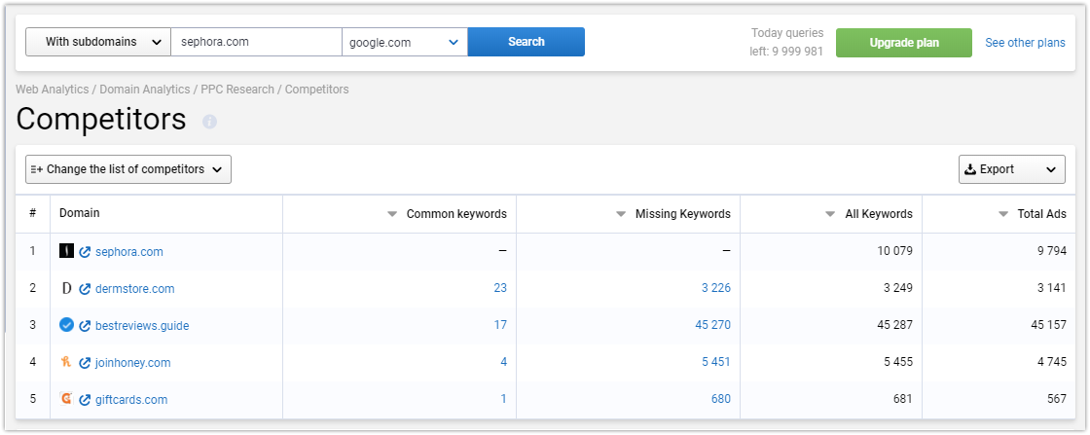
Task: Click the bestreviews.guide blue checkmark favicon
Action: 66,324
